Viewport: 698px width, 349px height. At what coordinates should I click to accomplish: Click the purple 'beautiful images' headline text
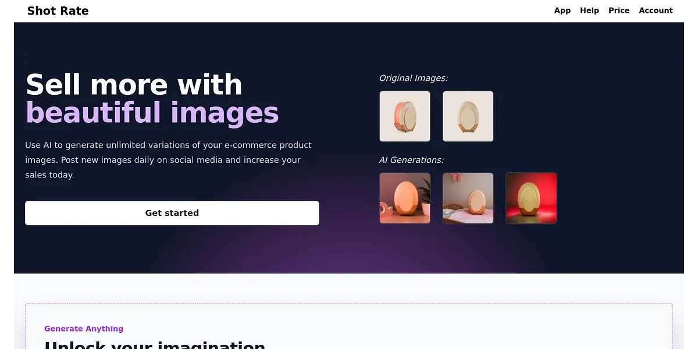[152, 113]
